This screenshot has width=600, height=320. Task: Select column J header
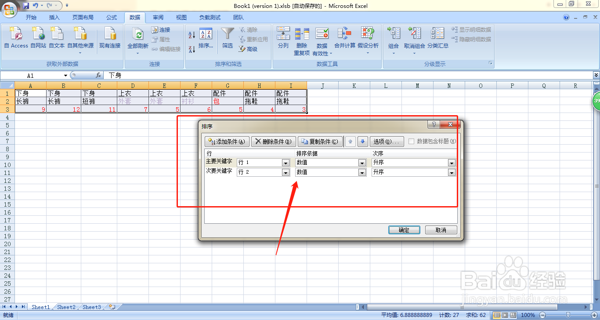pyautogui.click(x=322, y=85)
